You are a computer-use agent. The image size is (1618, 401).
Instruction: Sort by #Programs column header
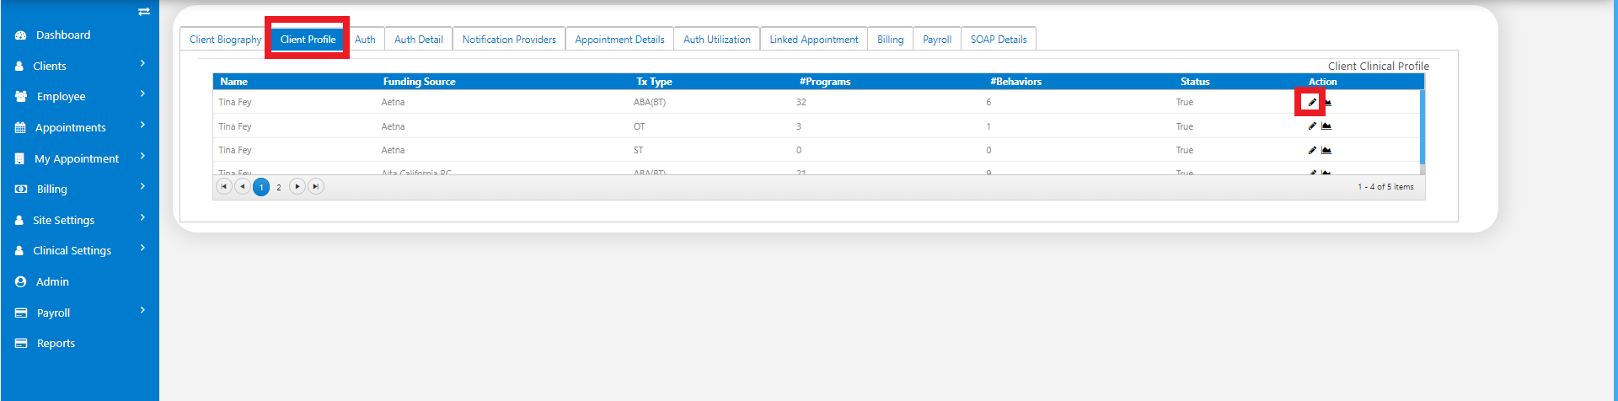(x=825, y=82)
